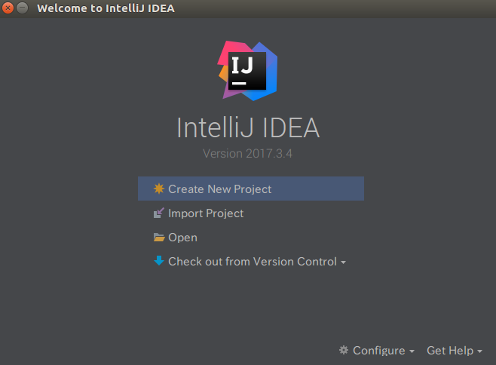
Task: Open an existing project via Open
Action: click(182, 238)
